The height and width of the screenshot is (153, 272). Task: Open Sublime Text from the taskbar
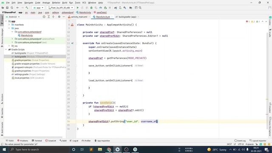[91, 149]
